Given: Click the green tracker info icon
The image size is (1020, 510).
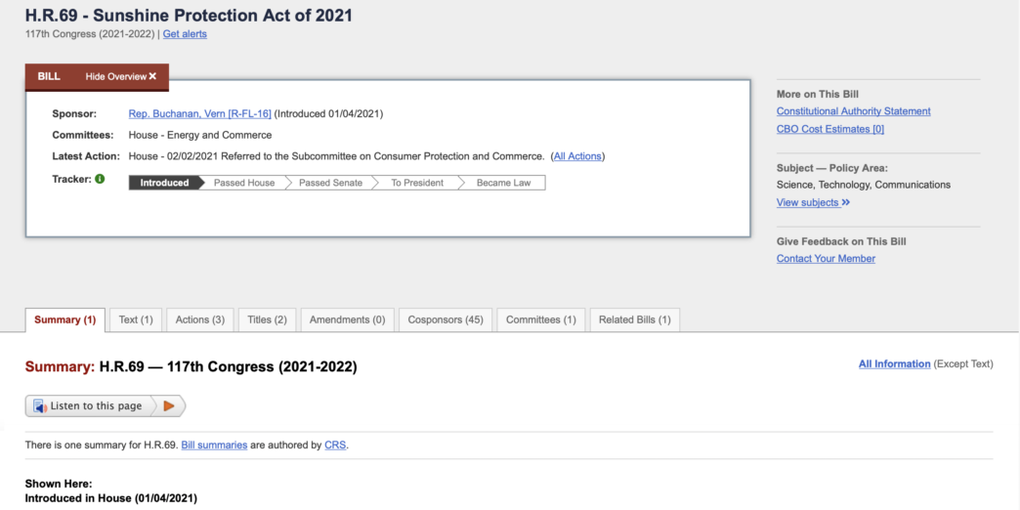Looking at the screenshot, I should (100, 180).
